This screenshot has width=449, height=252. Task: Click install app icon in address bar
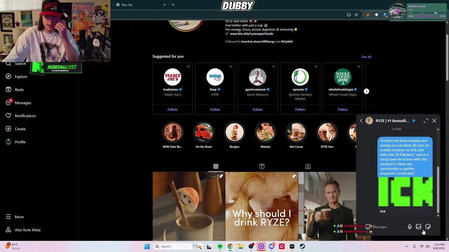click(x=349, y=15)
